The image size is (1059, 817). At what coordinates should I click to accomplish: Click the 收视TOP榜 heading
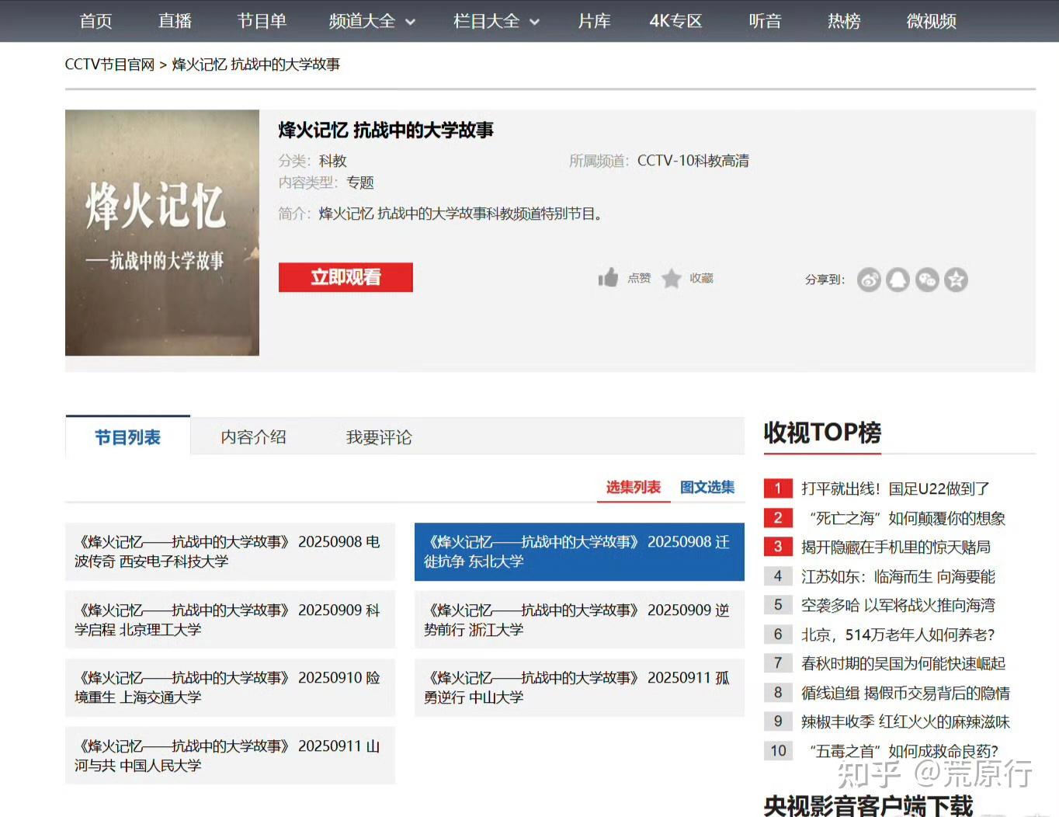822,432
